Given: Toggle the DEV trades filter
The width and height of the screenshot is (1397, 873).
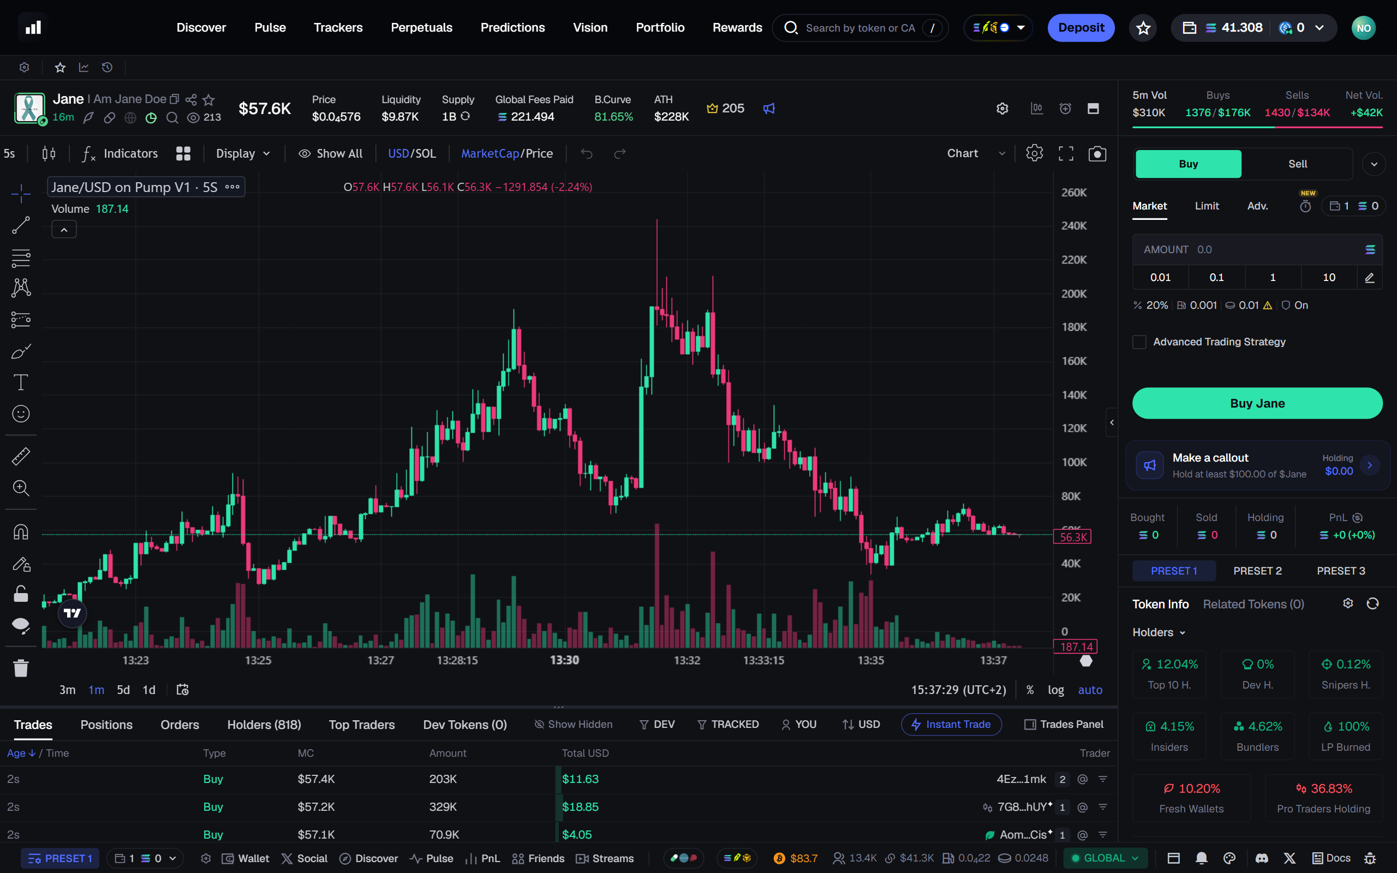Looking at the screenshot, I should [x=657, y=724].
